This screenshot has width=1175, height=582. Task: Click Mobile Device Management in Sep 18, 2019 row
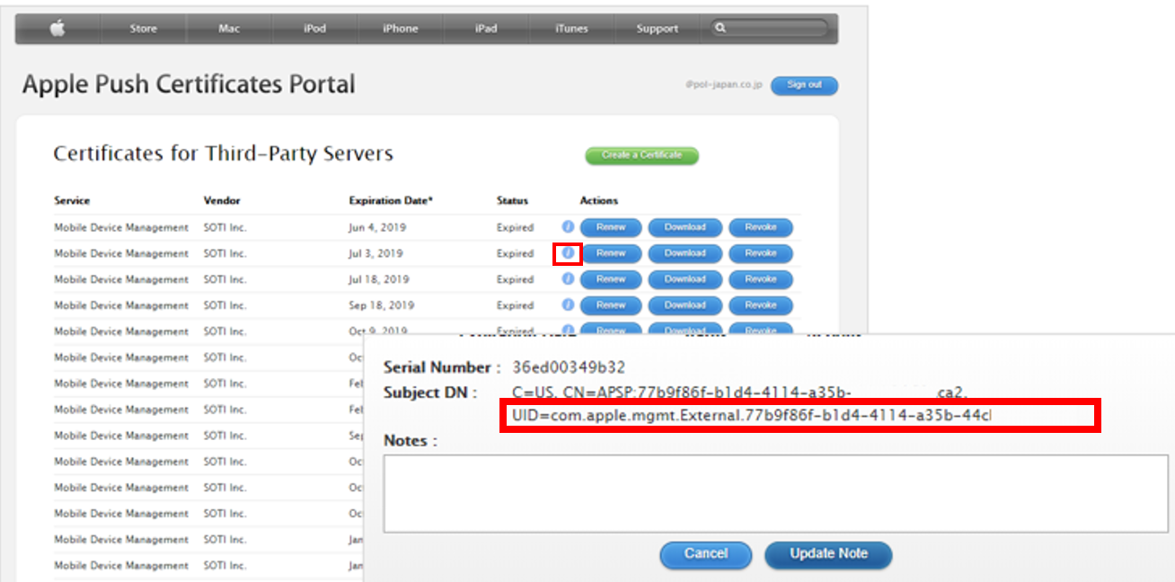click(121, 305)
